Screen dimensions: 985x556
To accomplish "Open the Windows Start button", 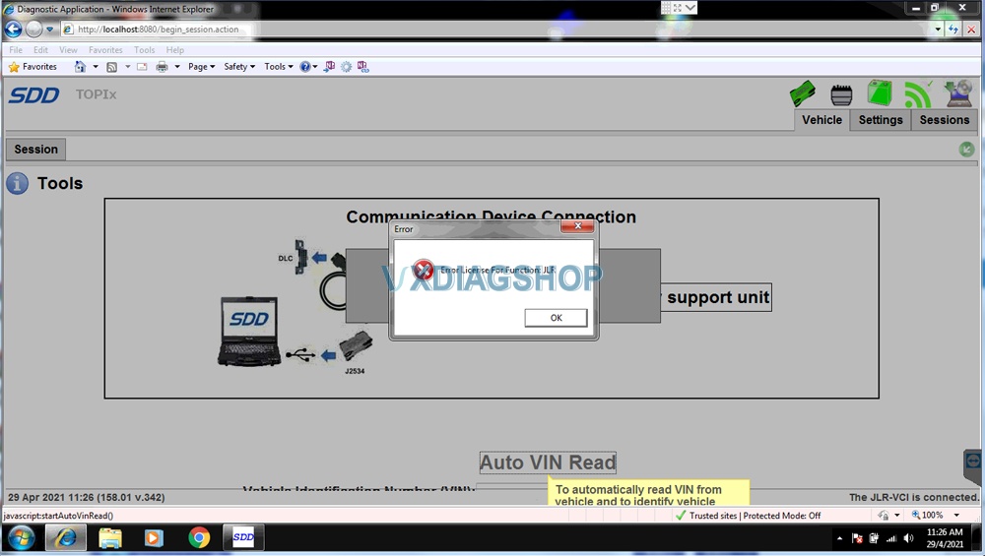I will tap(21, 538).
